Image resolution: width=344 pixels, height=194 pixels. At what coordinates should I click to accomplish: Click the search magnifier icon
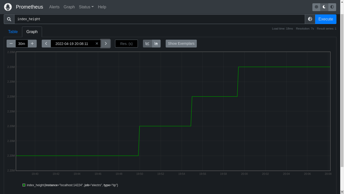(9, 19)
